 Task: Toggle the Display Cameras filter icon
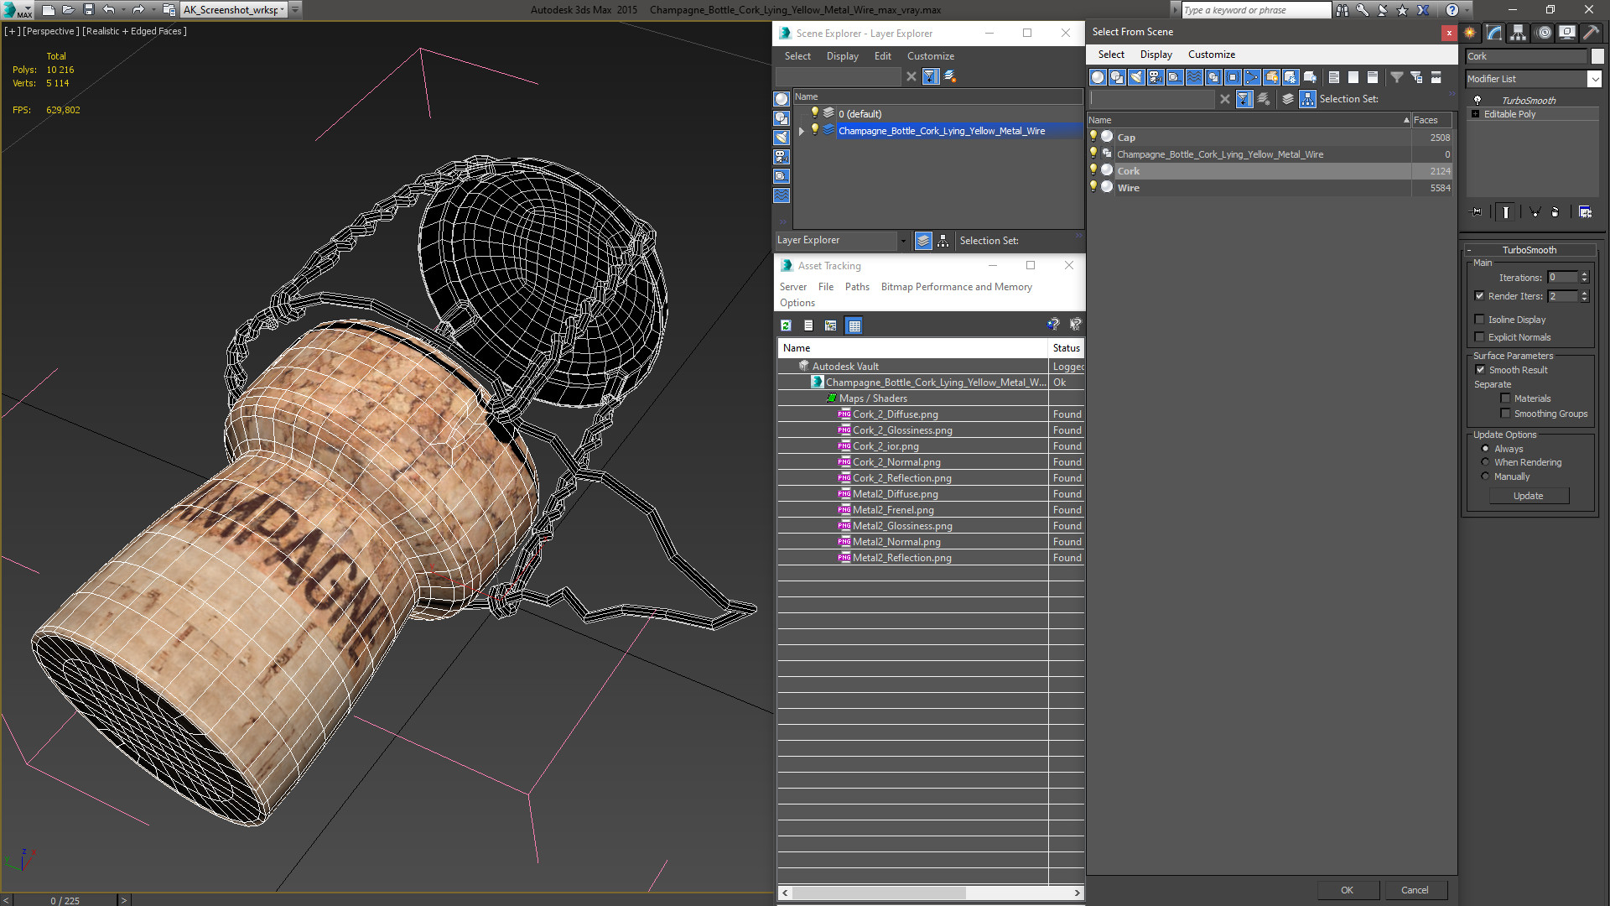[x=1156, y=77]
